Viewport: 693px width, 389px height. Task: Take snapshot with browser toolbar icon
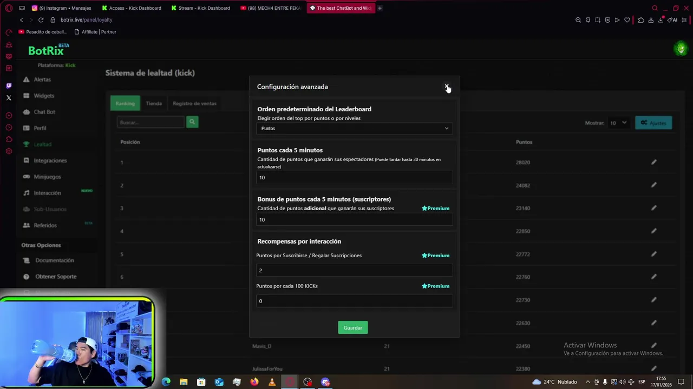click(x=598, y=20)
